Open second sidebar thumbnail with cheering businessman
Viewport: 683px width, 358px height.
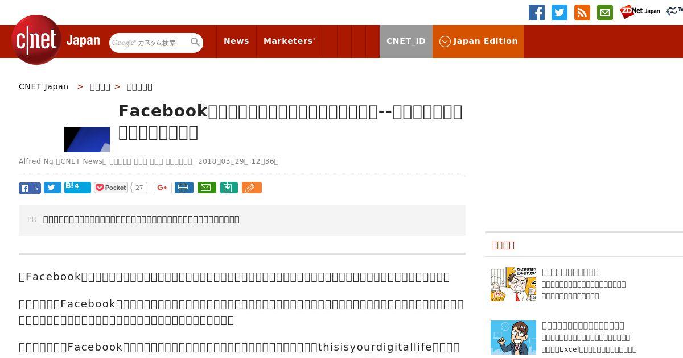coord(513,338)
